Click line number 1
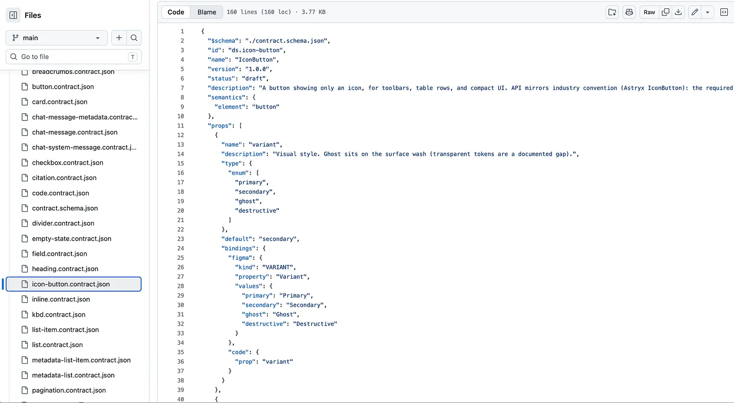Image resolution: width=734 pixels, height=403 pixels. (x=182, y=31)
